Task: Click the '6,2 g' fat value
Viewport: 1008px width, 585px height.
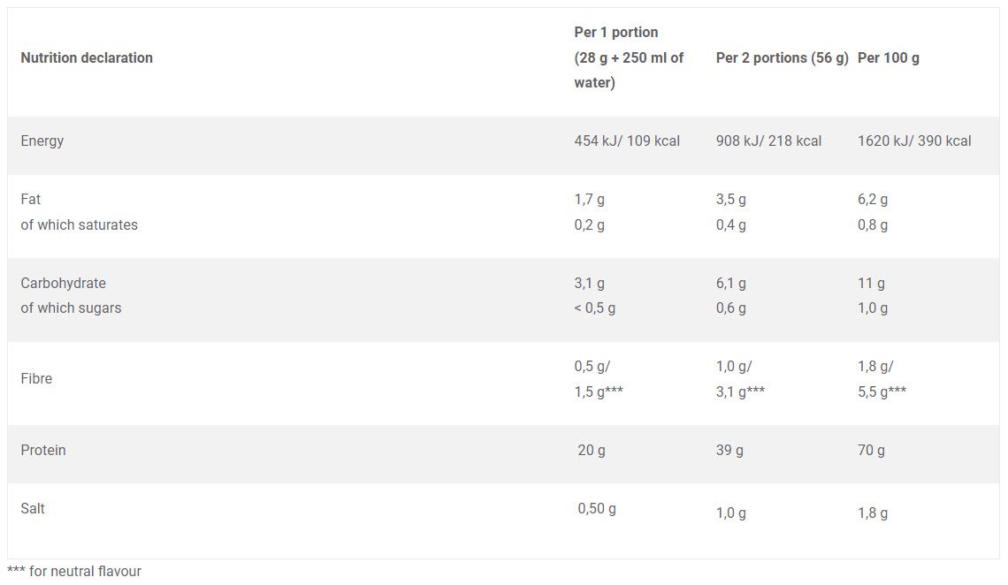Action: point(873,200)
